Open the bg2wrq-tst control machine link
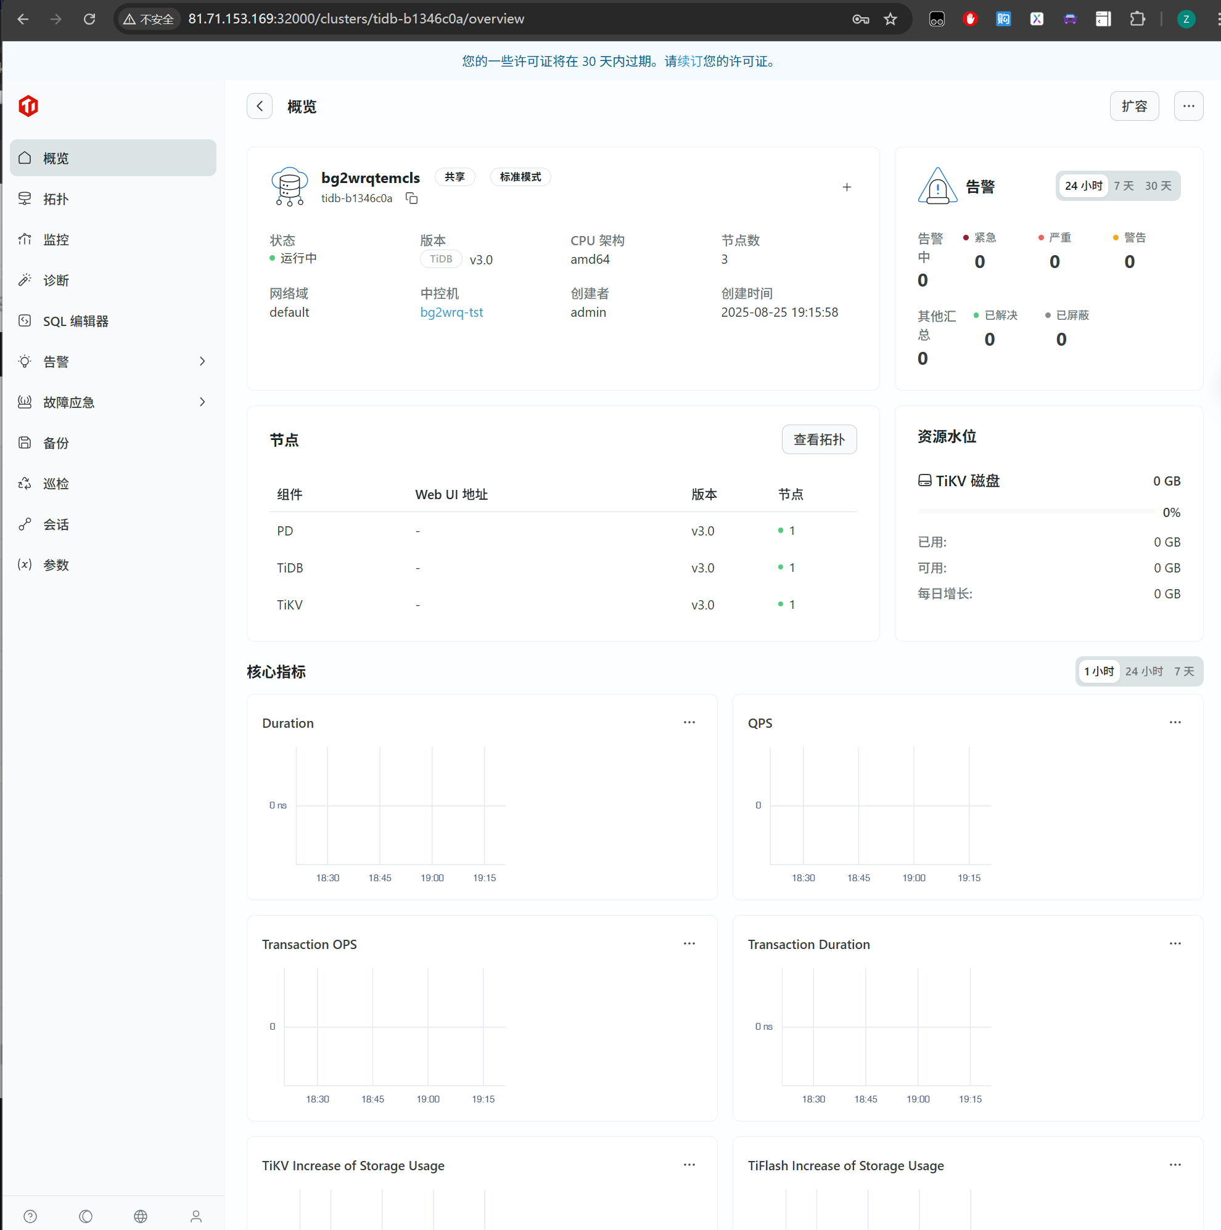Screen dimensions: 1221x1230 [x=451, y=312]
